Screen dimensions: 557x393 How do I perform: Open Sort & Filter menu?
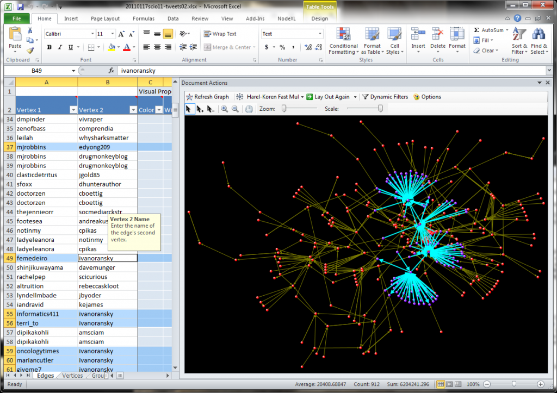tap(519, 41)
